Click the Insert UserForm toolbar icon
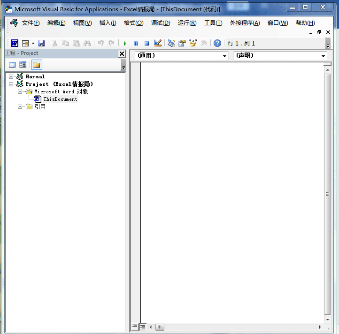 click(25, 43)
